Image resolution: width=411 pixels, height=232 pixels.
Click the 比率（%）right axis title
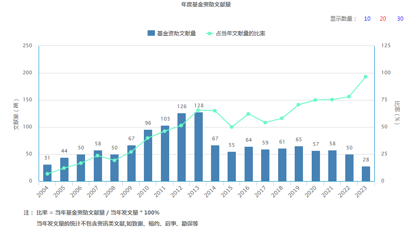click(x=397, y=112)
